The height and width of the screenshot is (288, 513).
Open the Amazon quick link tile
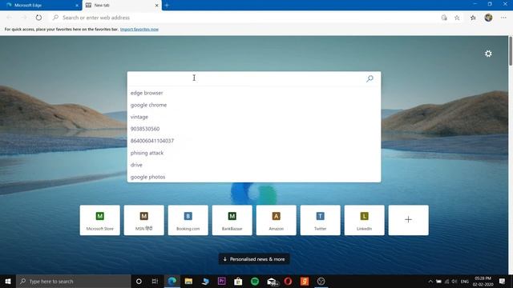(276, 220)
